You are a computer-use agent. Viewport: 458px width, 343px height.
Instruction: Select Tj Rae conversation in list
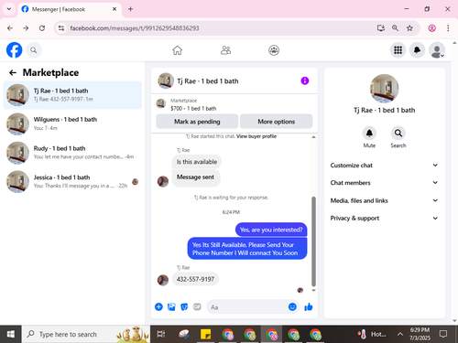pyautogui.click(x=72, y=95)
